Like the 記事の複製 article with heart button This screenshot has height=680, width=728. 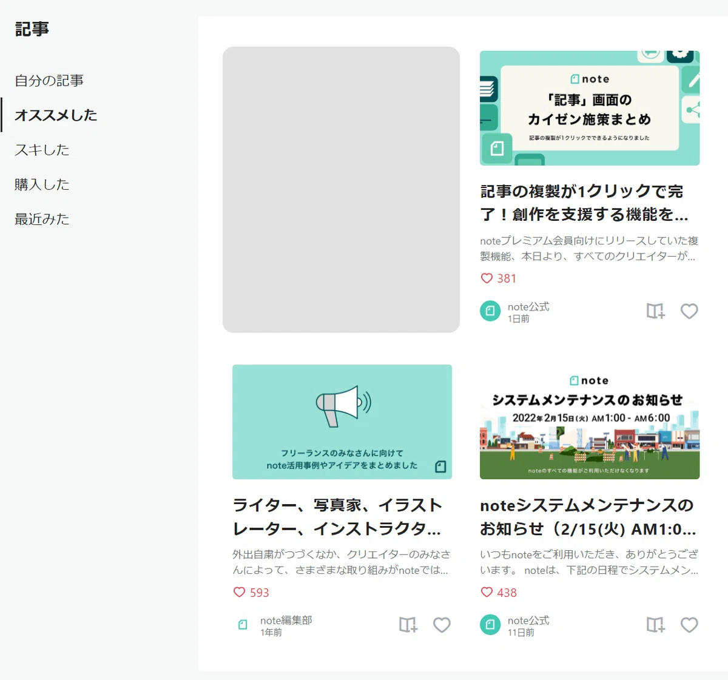(x=689, y=311)
